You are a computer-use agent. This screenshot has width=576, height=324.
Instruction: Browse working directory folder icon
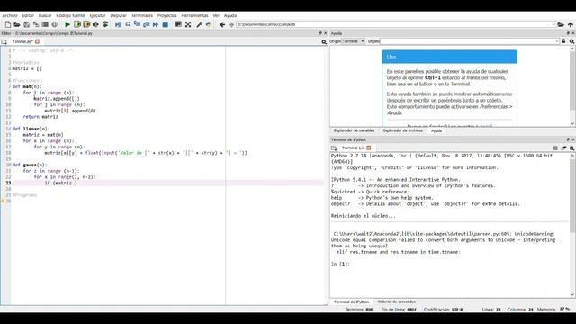coord(561,24)
